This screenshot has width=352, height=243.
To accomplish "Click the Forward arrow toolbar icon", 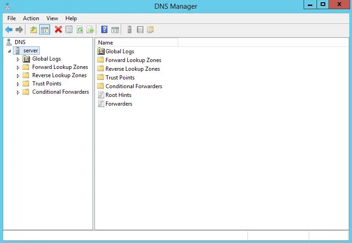I will [19, 29].
